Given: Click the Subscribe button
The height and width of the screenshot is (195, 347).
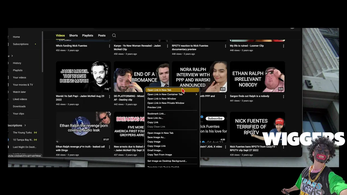Looking at the screenshot, I should tap(215, 118).
